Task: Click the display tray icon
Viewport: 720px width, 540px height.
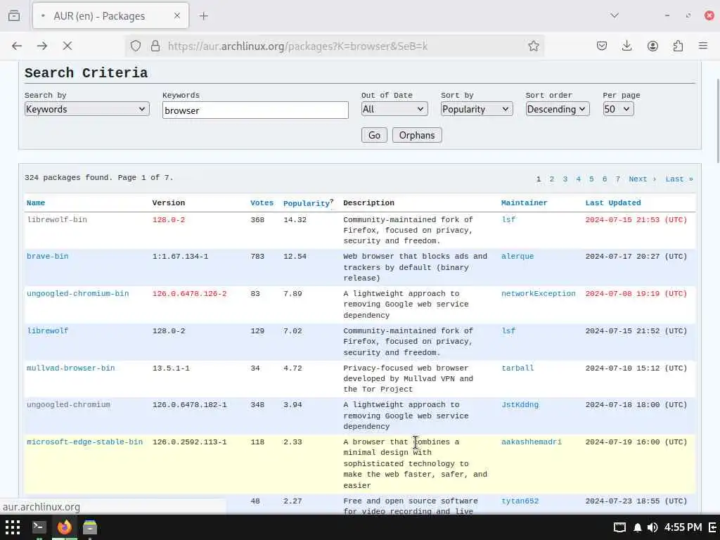Action: point(619,527)
